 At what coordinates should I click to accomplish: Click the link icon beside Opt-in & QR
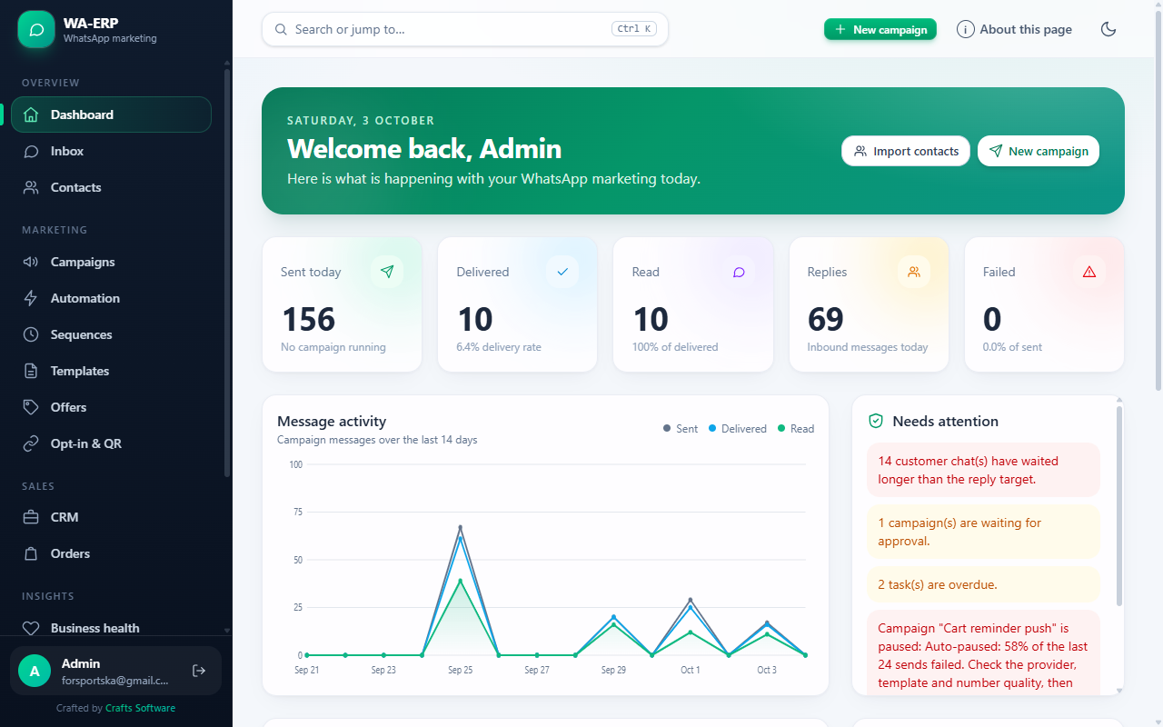pyautogui.click(x=31, y=443)
